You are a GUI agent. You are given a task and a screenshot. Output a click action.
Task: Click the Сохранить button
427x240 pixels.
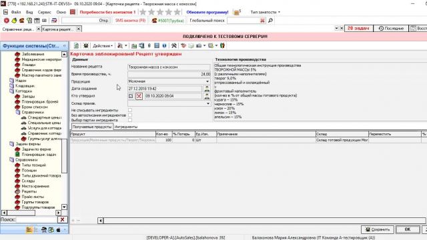coord(378,229)
